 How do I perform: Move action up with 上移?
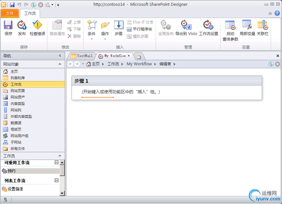(74, 22)
